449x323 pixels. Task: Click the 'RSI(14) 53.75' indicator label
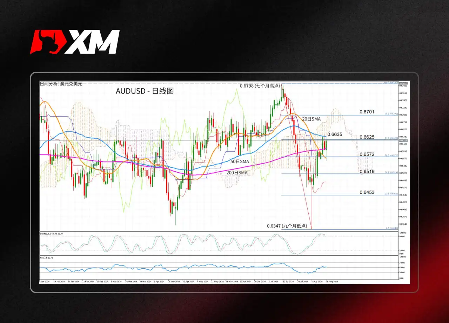click(x=47, y=257)
